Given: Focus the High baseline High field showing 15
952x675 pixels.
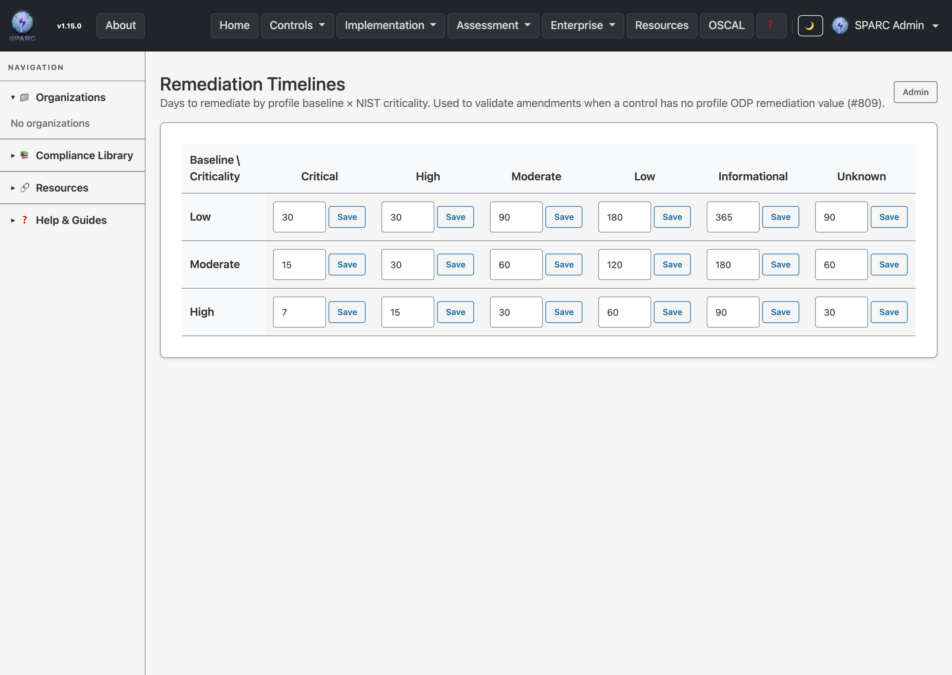Looking at the screenshot, I should point(408,312).
